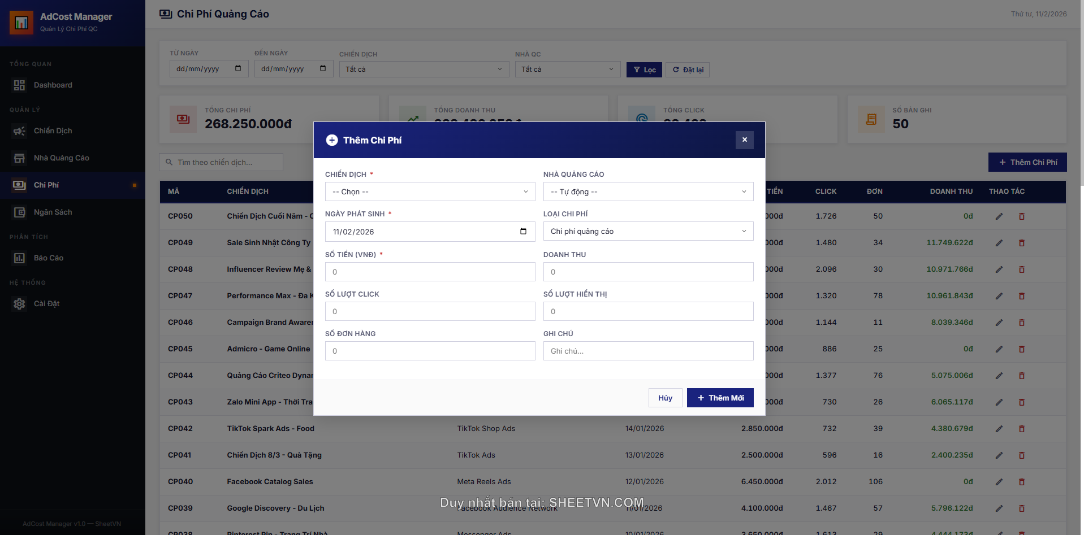Select the Dashboard icon in the sidebar
1084x535 pixels.
19,85
